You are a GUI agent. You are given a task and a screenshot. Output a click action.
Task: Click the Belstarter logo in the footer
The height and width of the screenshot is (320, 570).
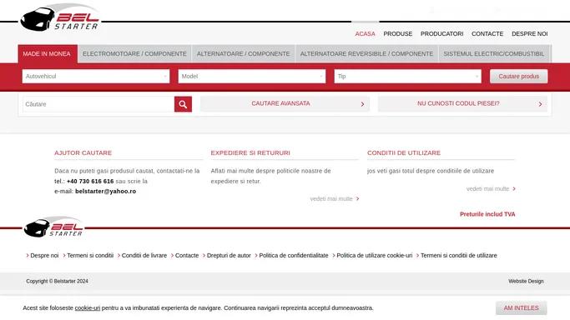tap(53, 227)
